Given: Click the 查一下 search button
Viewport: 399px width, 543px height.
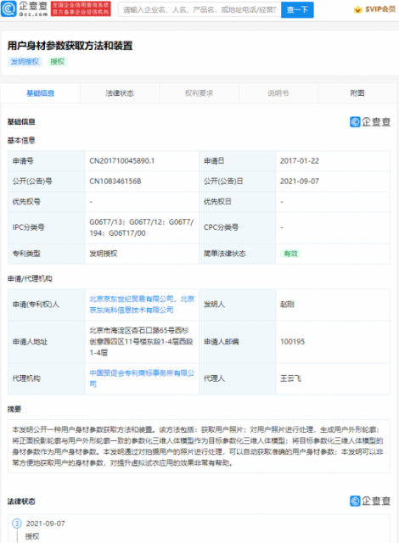Looking at the screenshot, I should [x=297, y=9].
